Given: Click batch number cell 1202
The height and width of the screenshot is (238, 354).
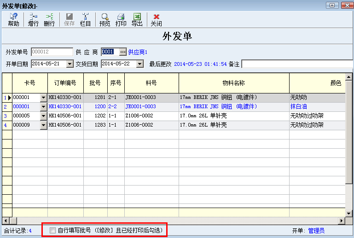Looking at the screenshot, I should (95, 116).
